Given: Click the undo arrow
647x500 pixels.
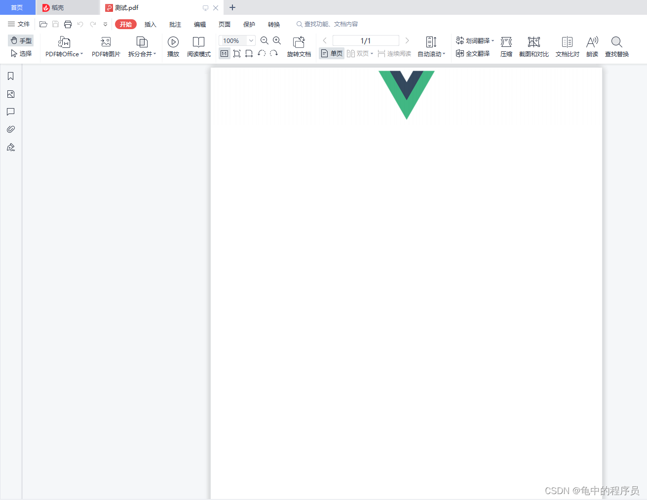Looking at the screenshot, I should (x=80, y=24).
